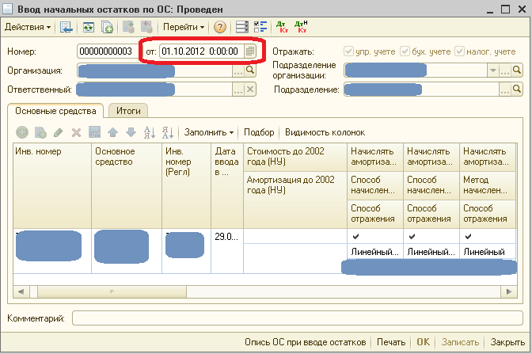Show ДтКт accounting entries
The width and height of the screenshot is (532, 354).
pos(283,27)
